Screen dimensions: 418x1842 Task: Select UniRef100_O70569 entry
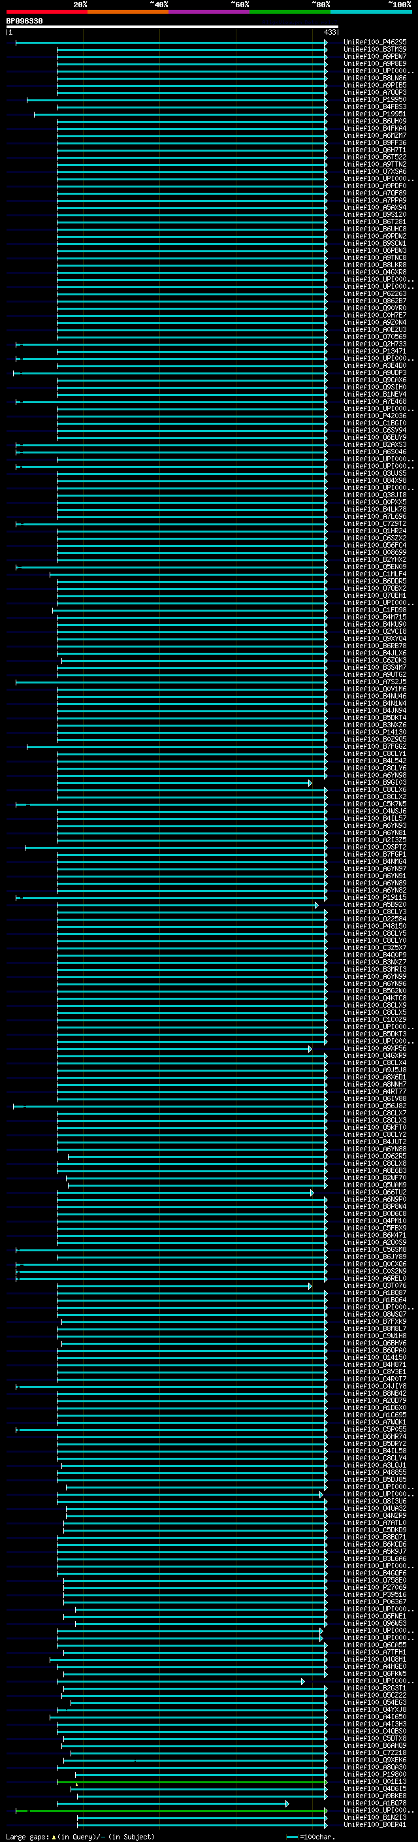[x=375, y=337]
